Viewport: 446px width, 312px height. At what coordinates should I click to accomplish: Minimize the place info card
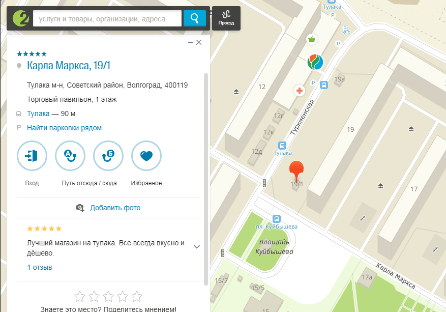tap(190, 43)
